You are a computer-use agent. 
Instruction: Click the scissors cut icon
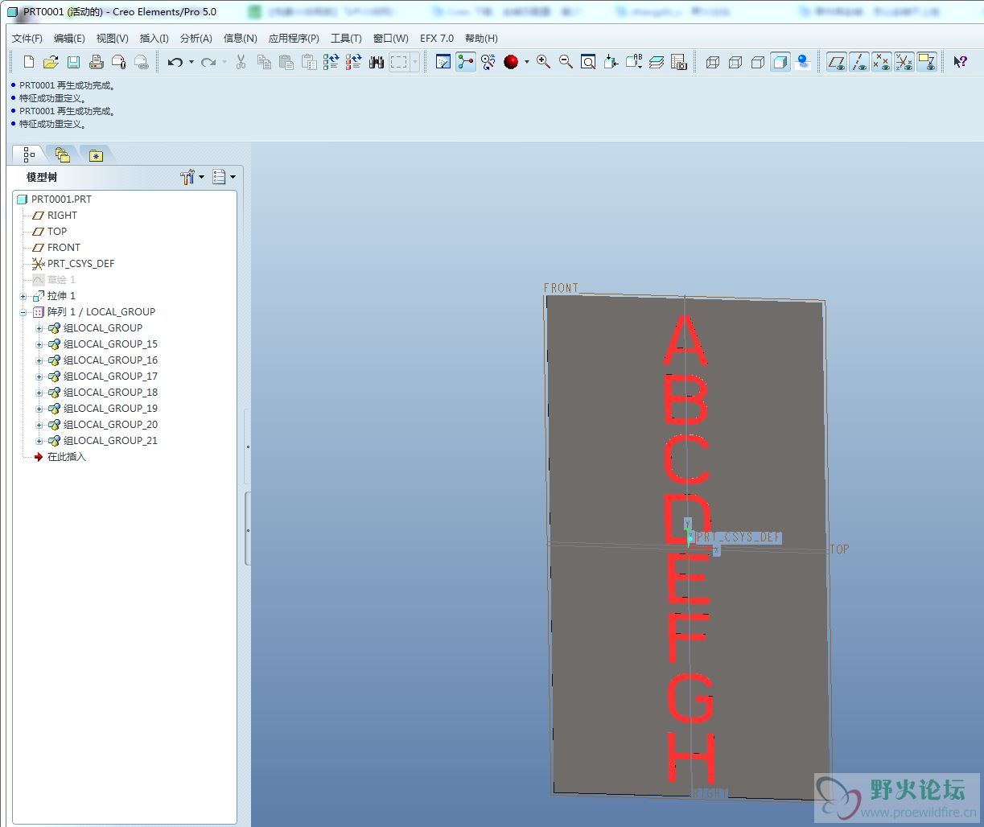point(241,62)
